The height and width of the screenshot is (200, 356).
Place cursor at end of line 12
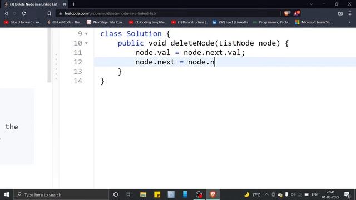coord(215,62)
